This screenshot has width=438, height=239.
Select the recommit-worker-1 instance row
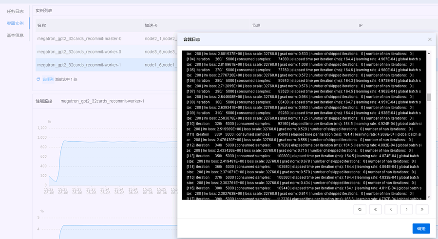click(79, 65)
